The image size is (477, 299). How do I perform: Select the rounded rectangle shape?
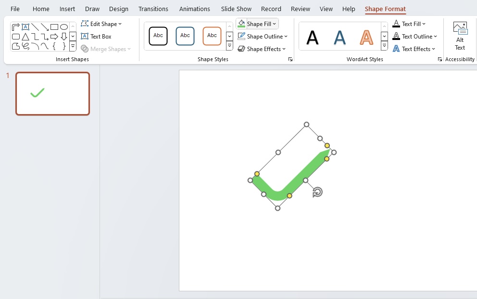pyautogui.click(x=16, y=37)
